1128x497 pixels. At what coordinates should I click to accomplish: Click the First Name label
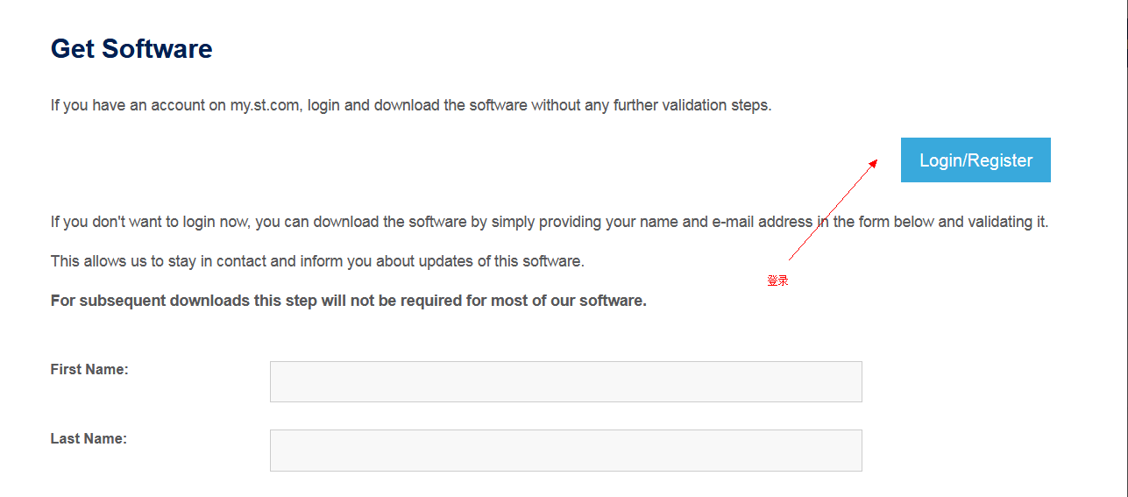click(x=89, y=370)
